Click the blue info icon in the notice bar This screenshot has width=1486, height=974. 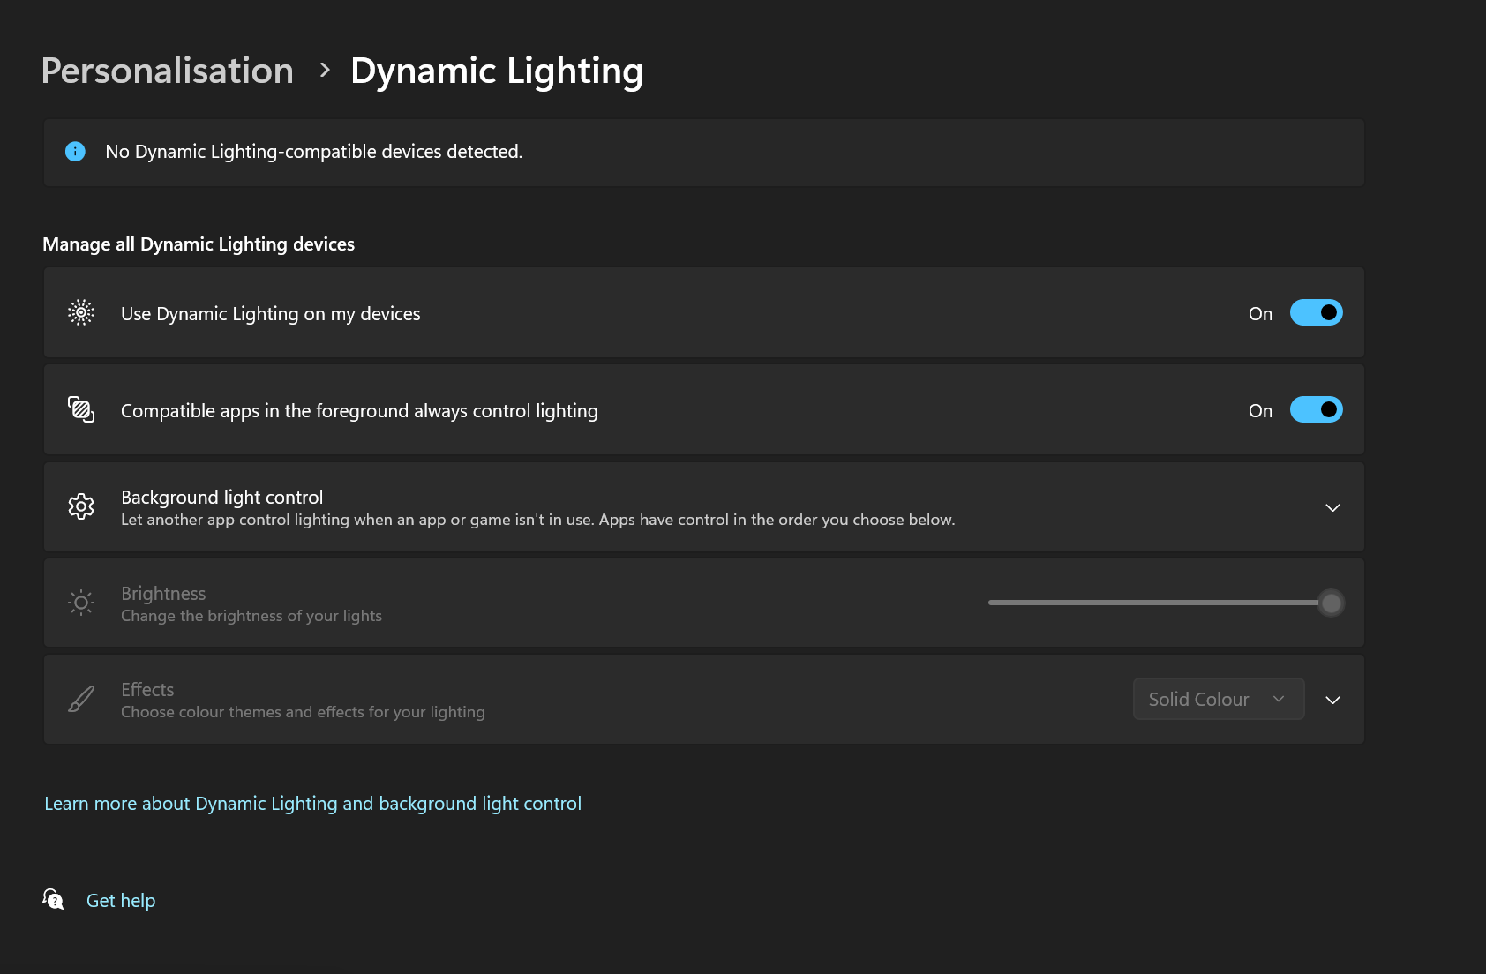[76, 152]
